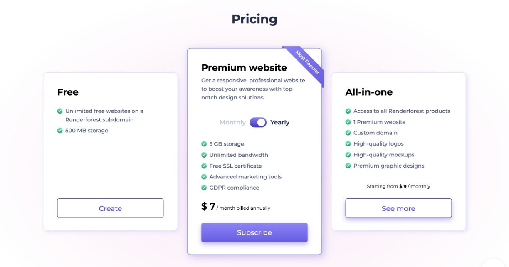Click the Premium website plan heading
The height and width of the screenshot is (267, 509).
pos(244,67)
